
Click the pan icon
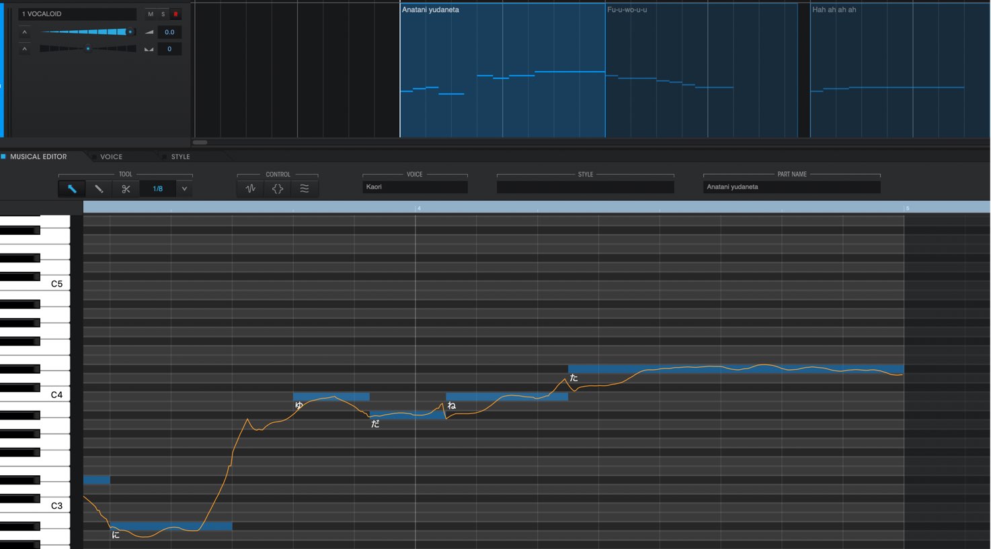pyautogui.click(x=149, y=49)
